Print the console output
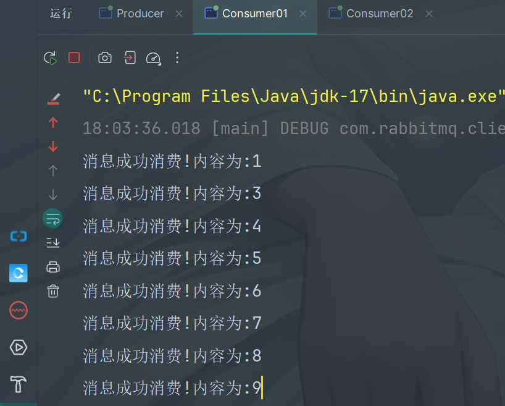 click(x=53, y=267)
